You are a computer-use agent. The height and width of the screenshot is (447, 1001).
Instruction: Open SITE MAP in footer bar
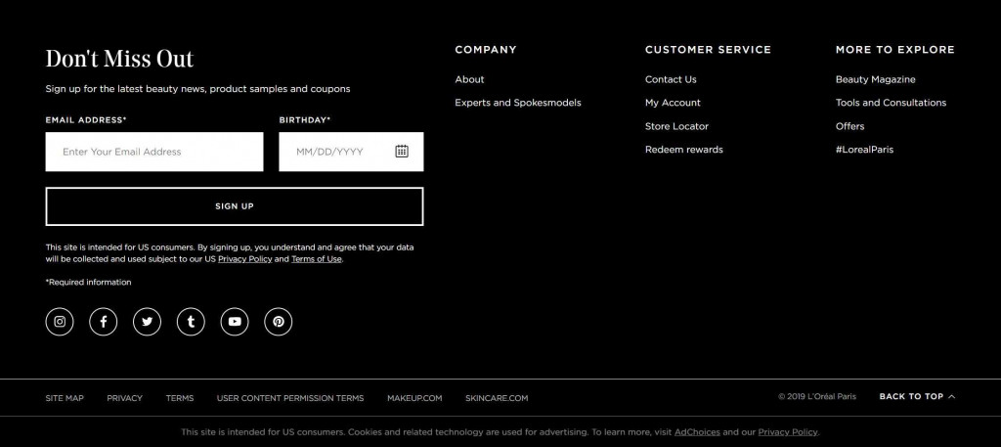point(65,398)
